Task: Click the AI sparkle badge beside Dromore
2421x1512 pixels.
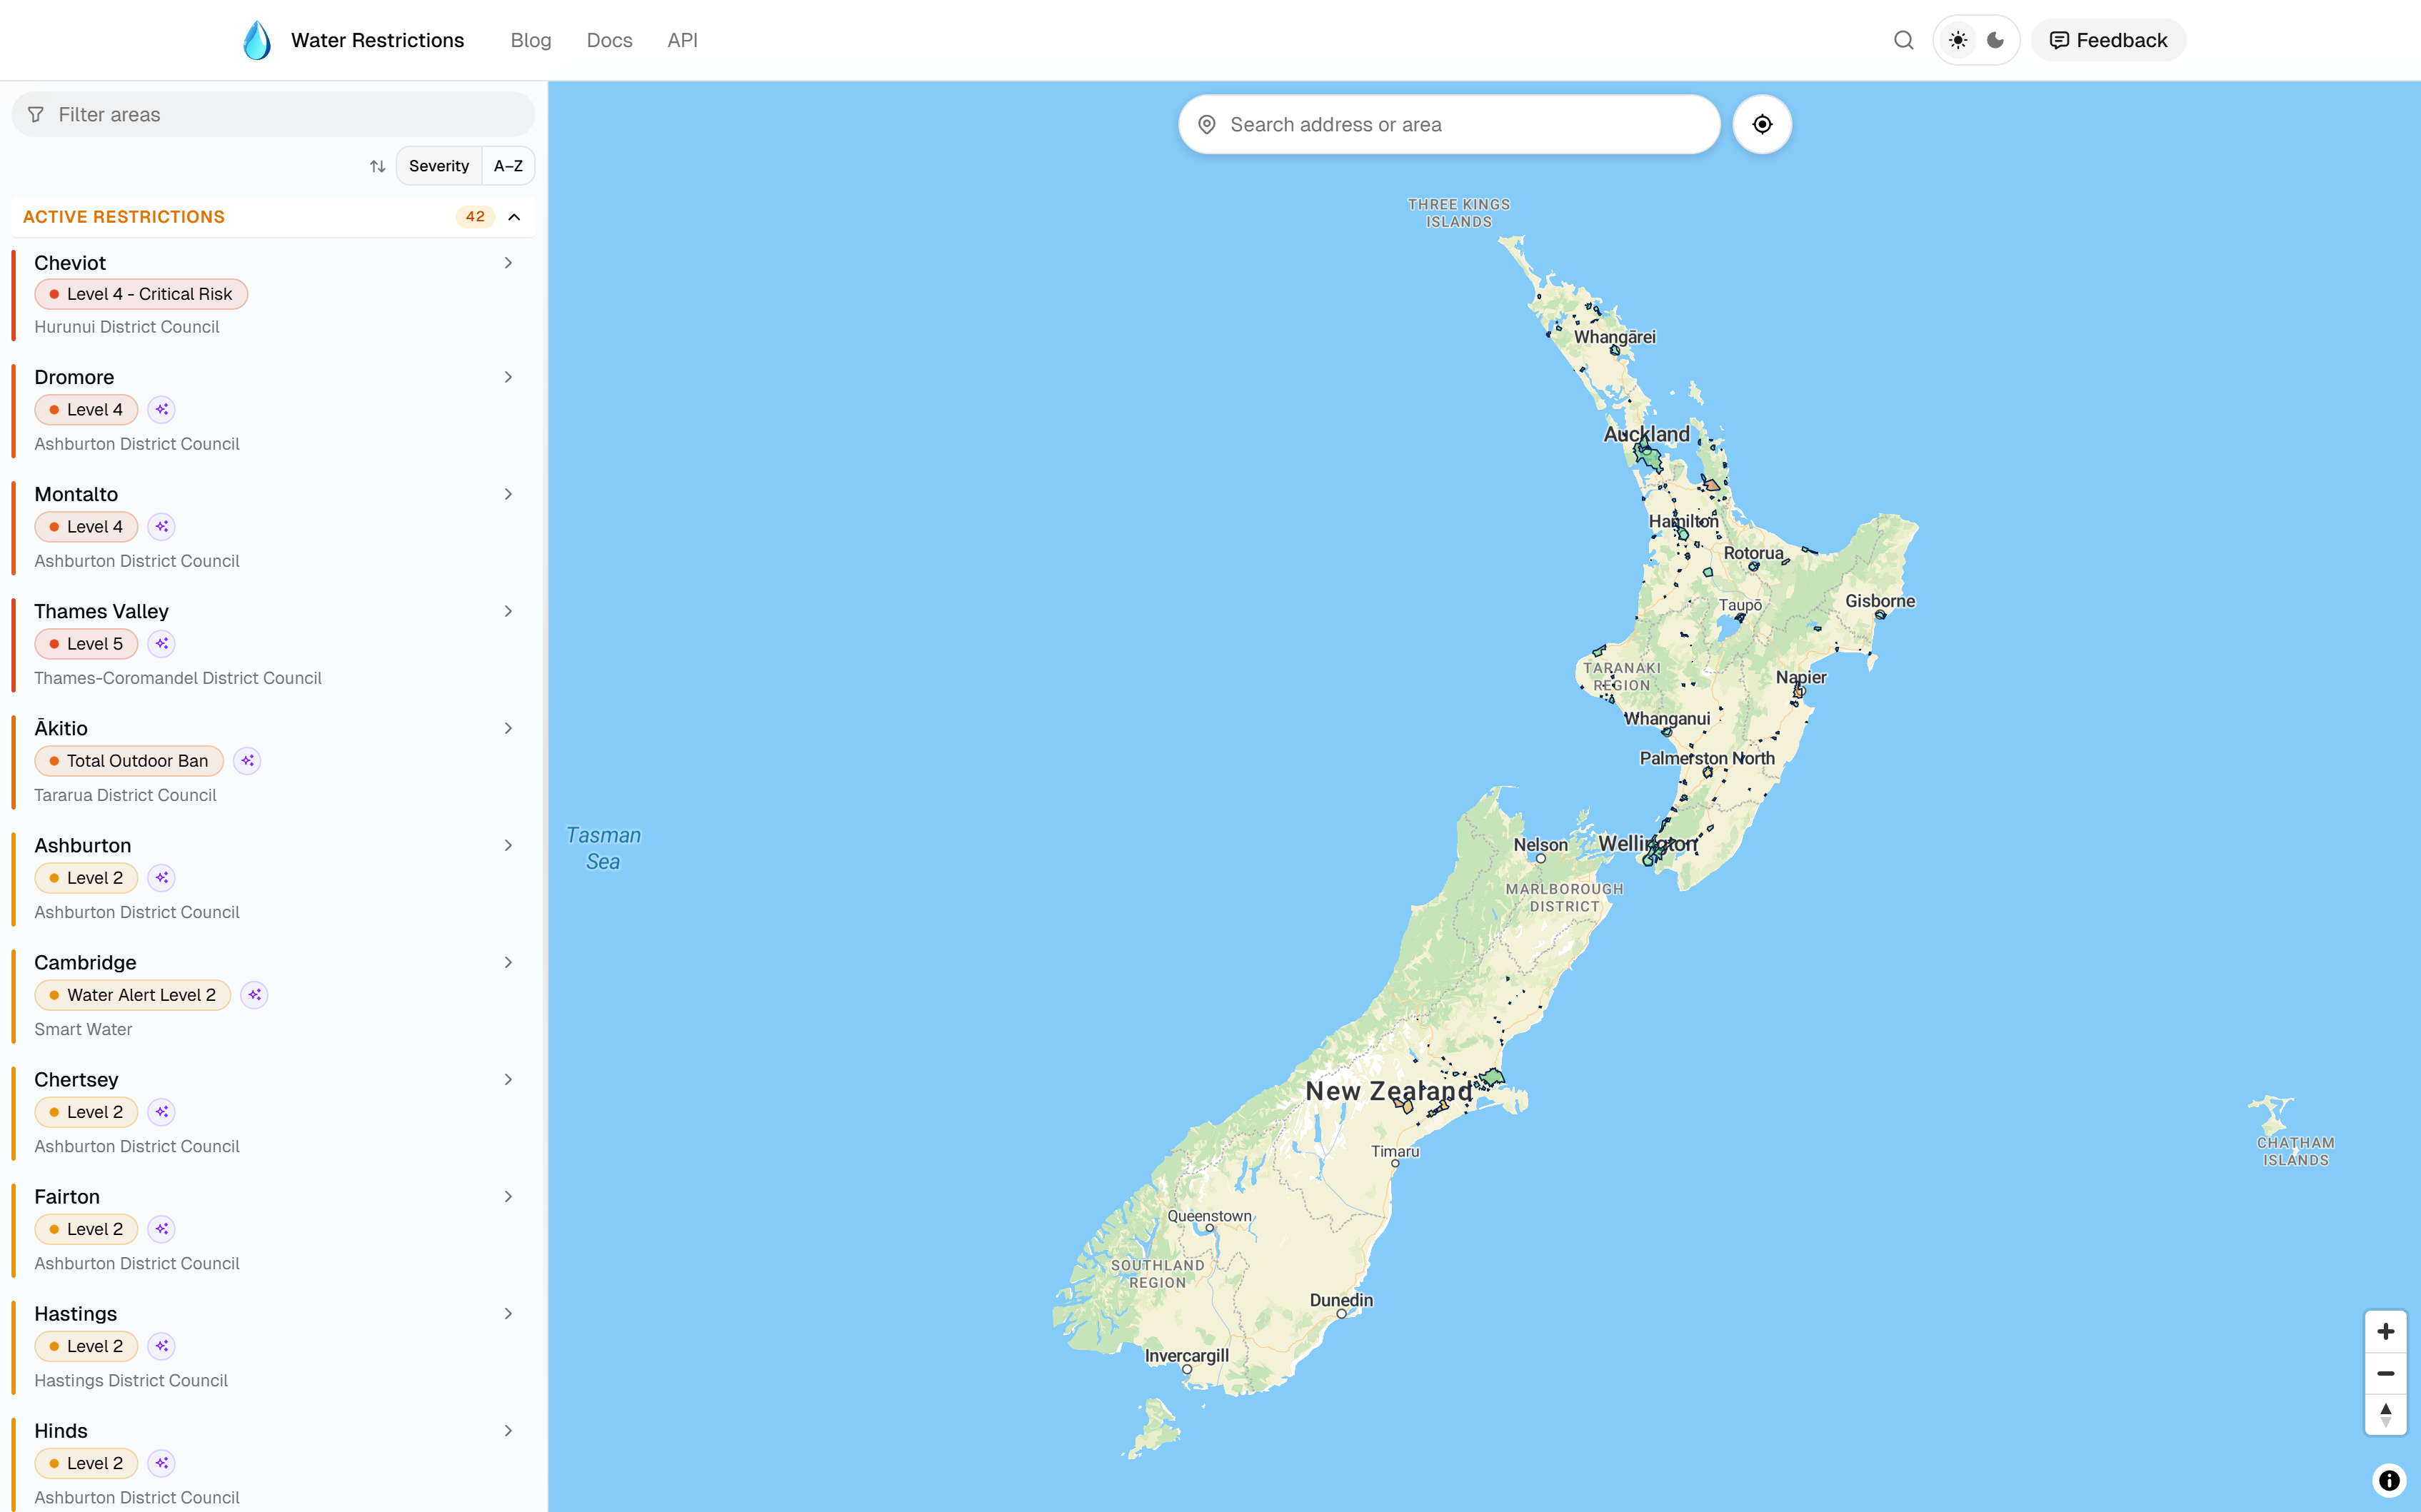Action: [161, 410]
